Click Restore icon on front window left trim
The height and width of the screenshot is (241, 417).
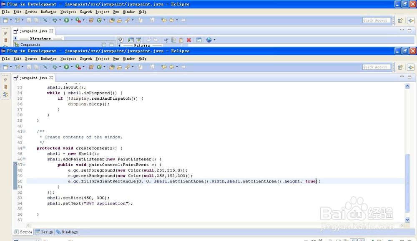(5, 80)
